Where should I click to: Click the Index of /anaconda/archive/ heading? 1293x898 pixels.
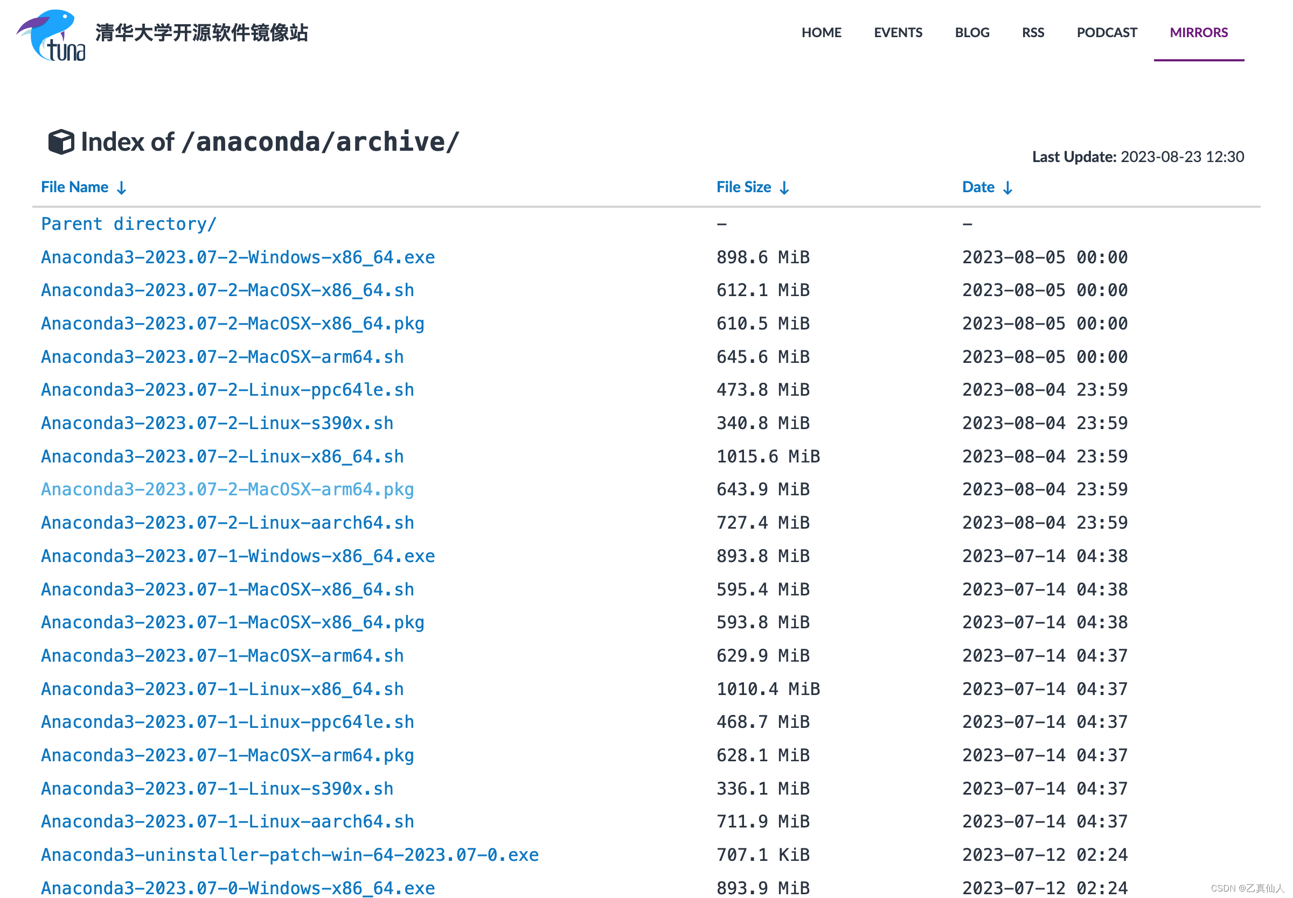click(269, 142)
